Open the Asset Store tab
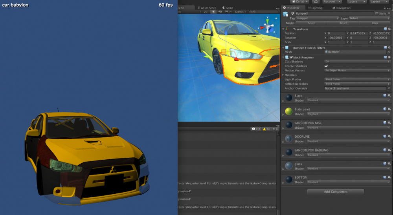Screen dimensions: 393x215 pos(207,8)
